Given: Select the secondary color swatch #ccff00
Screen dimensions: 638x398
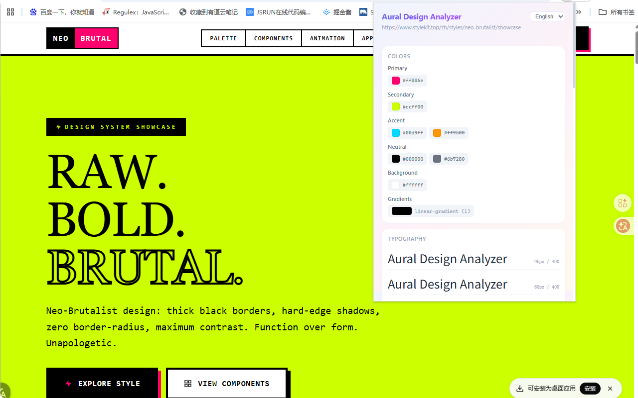Looking at the screenshot, I should pyautogui.click(x=407, y=106).
